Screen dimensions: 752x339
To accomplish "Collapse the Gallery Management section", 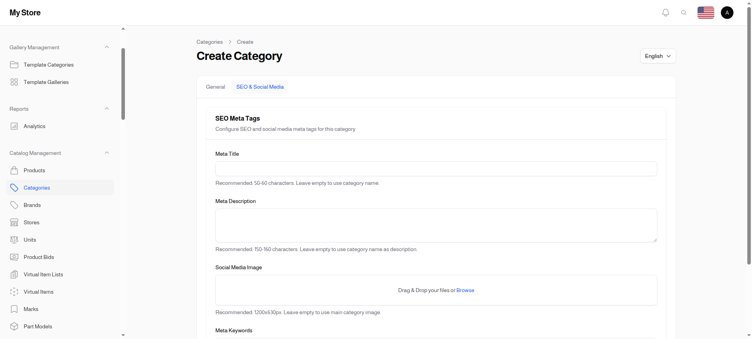I will click(107, 47).
